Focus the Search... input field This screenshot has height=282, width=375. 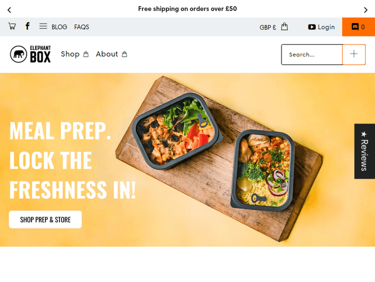click(312, 55)
